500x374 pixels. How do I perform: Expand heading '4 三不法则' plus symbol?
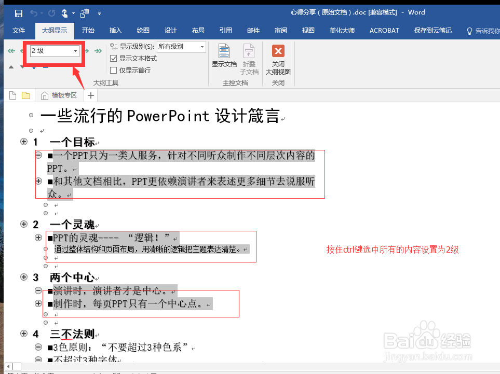click(24, 334)
